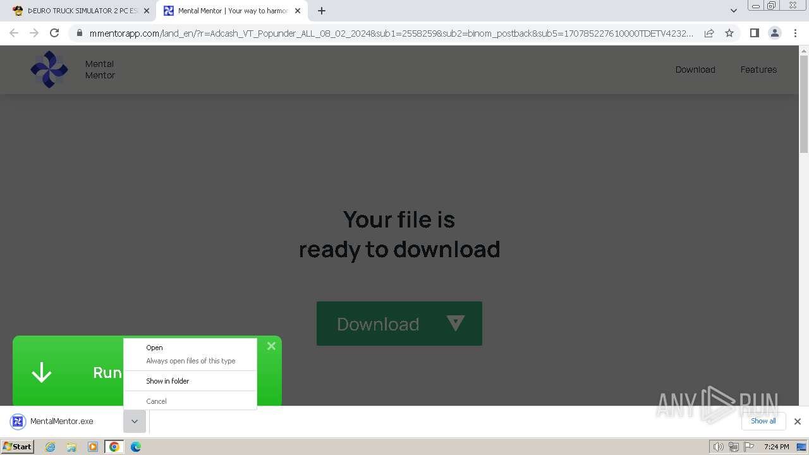Viewport: 809px width, 455px height.
Task: Open the Chrome profile menu
Action: pyautogui.click(x=774, y=33)
